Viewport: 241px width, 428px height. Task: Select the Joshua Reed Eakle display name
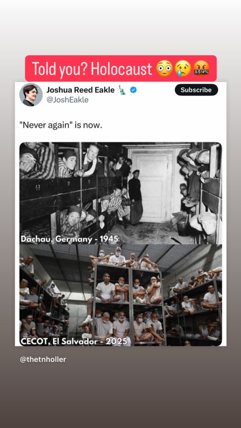(80, 90)
